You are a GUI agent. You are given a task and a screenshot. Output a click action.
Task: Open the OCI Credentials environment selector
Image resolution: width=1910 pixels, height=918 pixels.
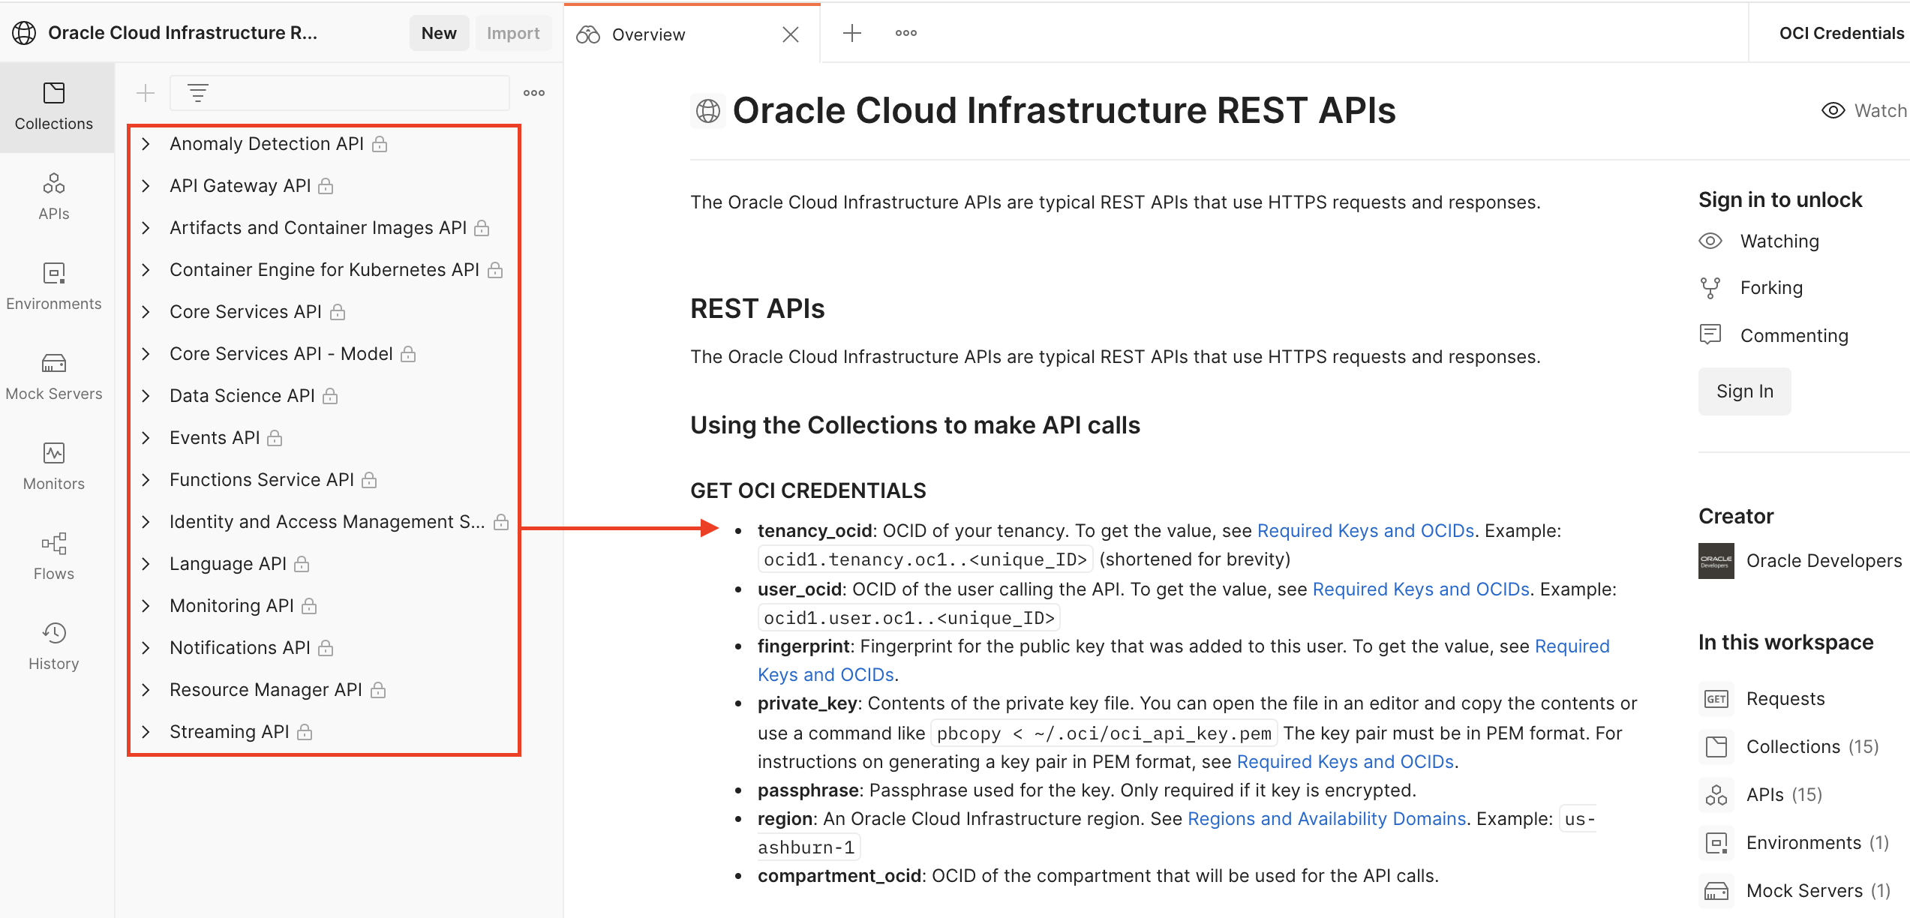(x=1841, y=33)
